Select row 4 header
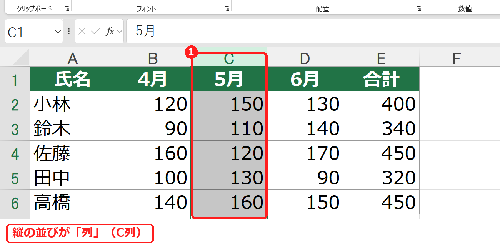The image size is (500, 246). click(x=15, y=153)
